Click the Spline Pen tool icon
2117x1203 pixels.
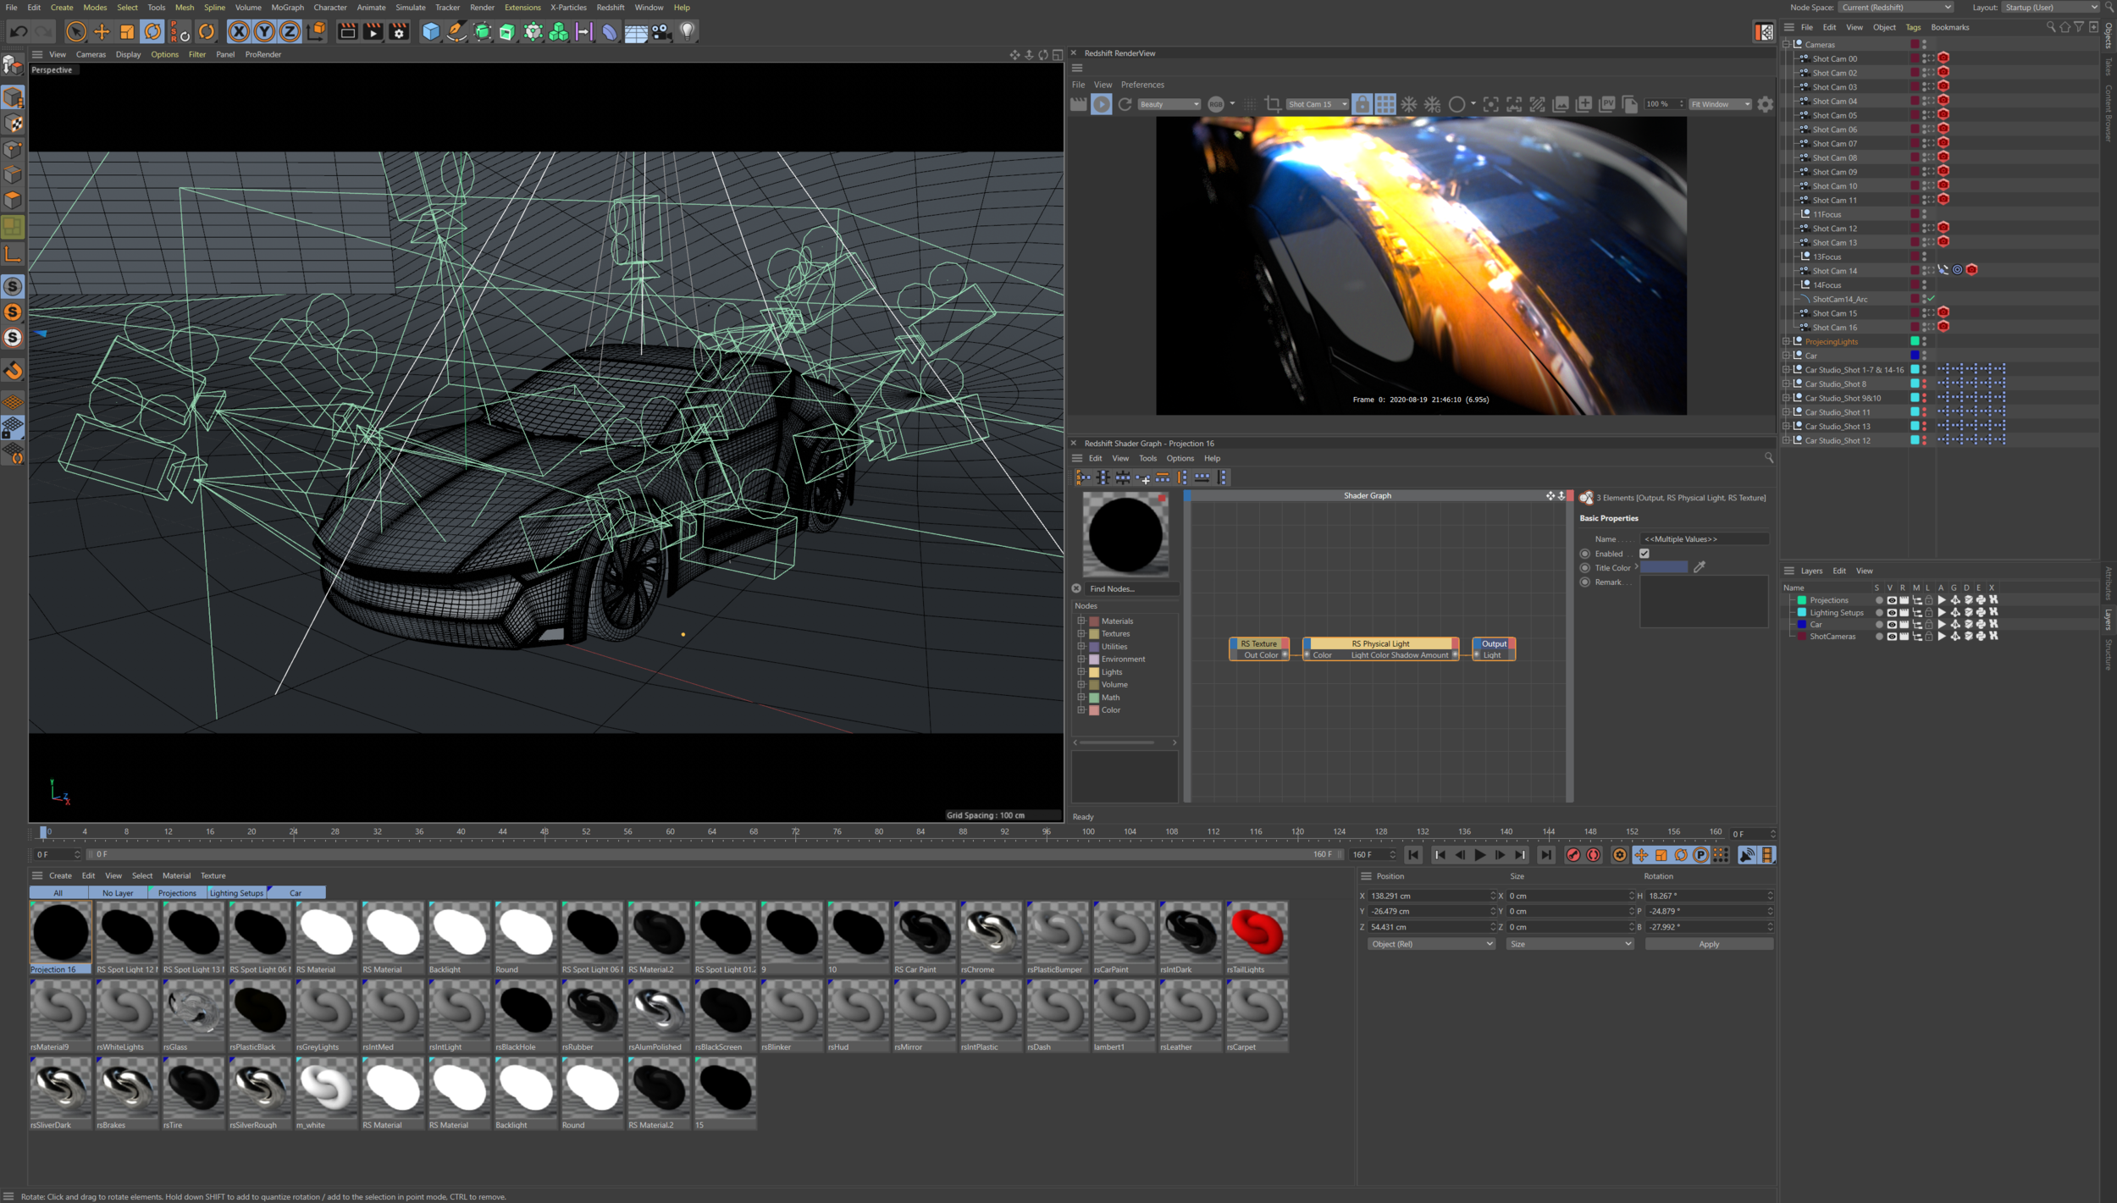456,32
